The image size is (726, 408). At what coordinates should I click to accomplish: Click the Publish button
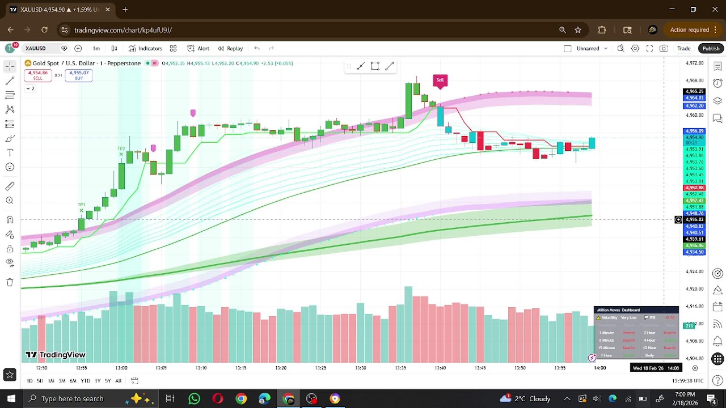click(710, 48)
